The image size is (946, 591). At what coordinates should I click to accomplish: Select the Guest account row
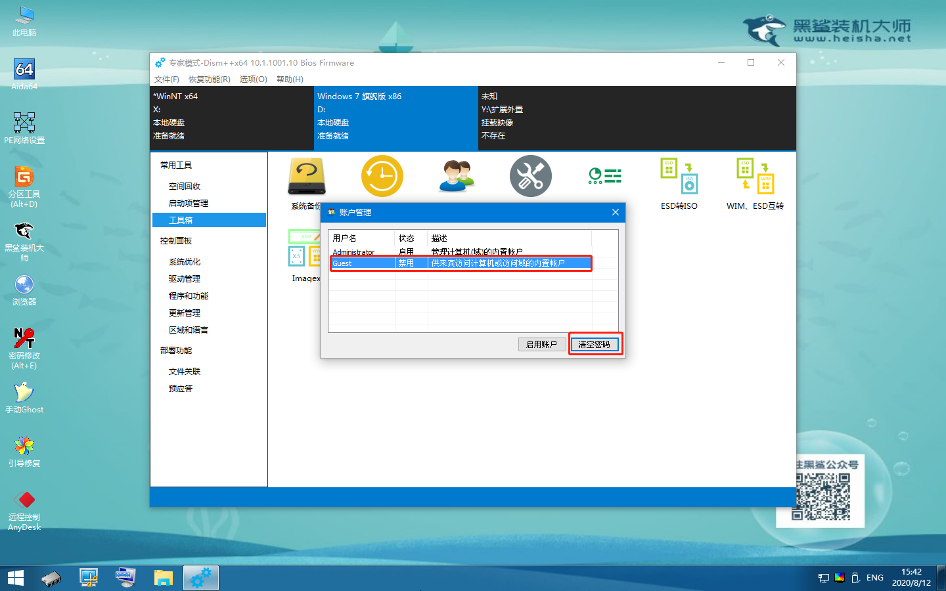pos(461,263)
